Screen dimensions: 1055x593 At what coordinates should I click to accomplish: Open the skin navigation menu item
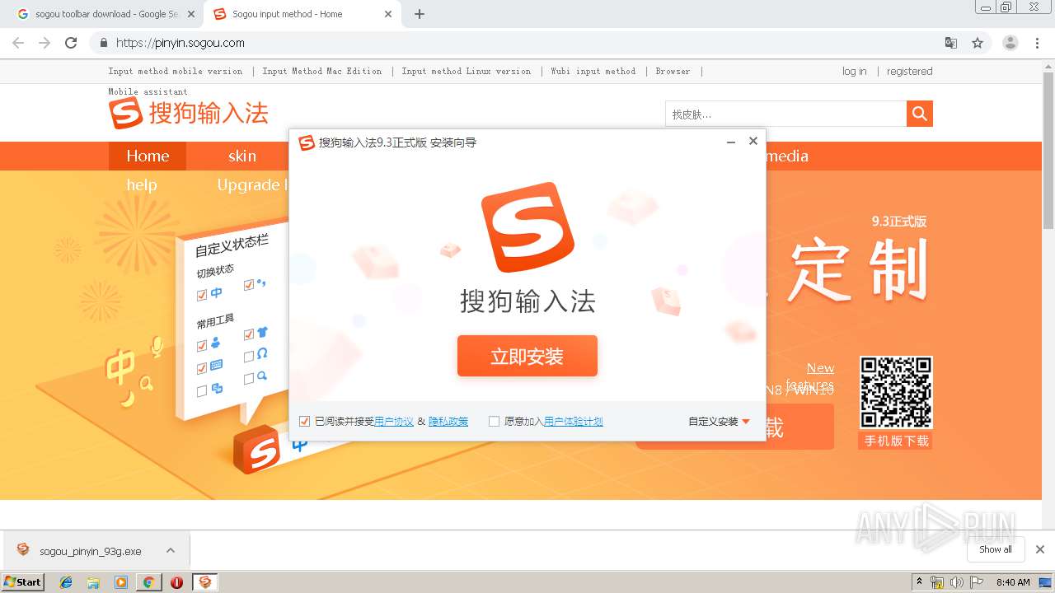[242, 156]
